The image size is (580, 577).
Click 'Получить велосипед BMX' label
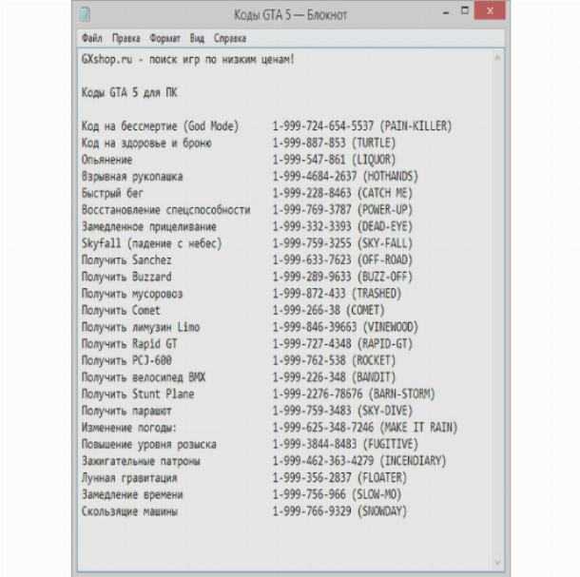tap(144, 377)
